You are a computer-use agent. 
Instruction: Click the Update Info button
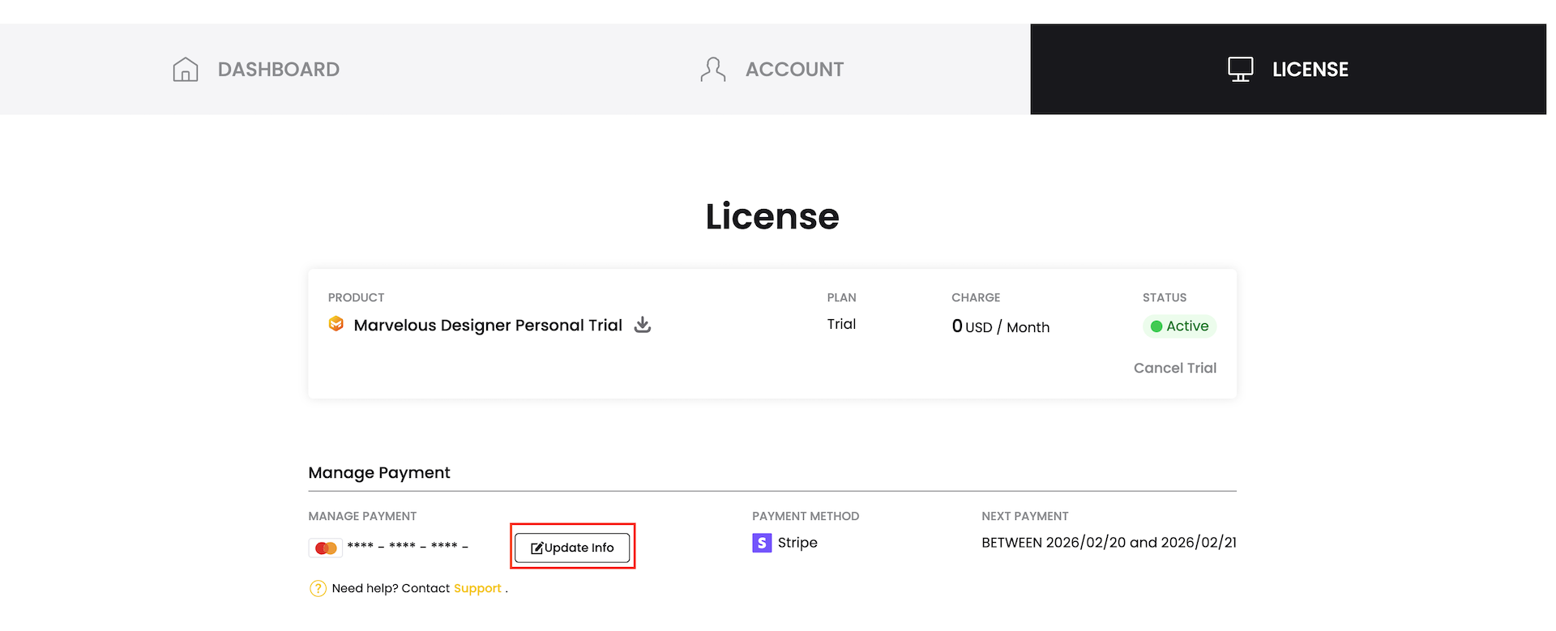[x=572, y=548]
